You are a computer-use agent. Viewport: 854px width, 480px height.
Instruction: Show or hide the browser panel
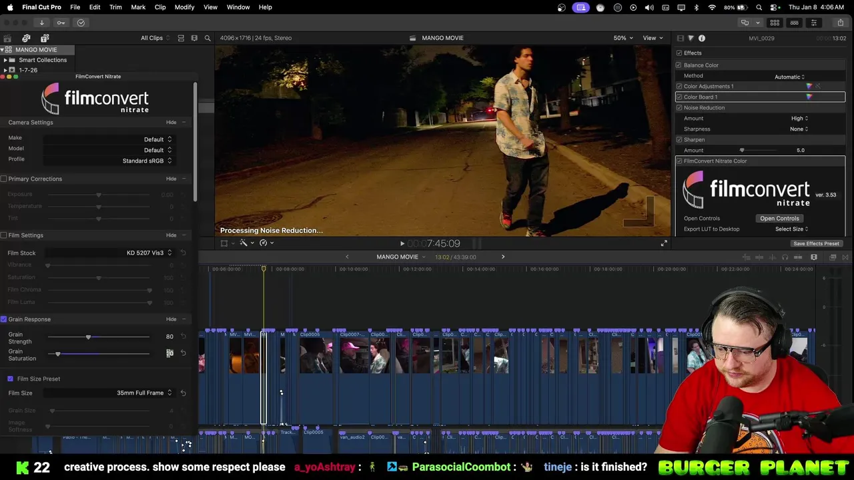775,23
